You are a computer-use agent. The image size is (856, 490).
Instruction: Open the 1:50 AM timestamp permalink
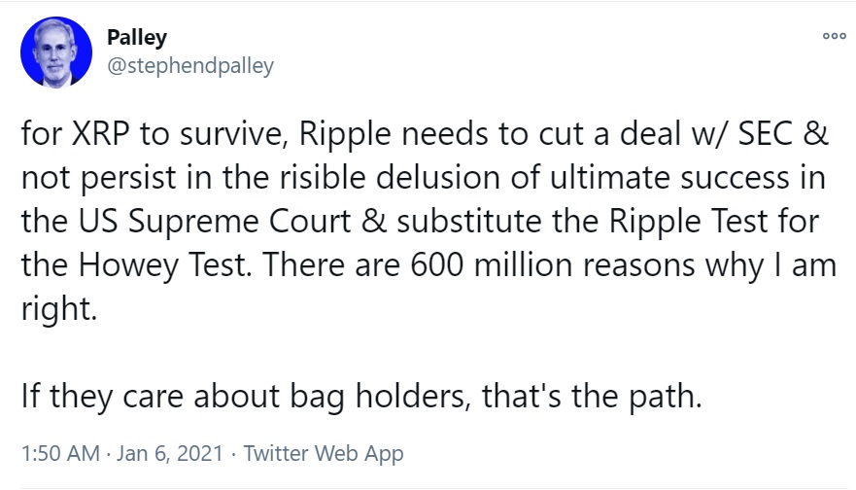pos(60,453)
